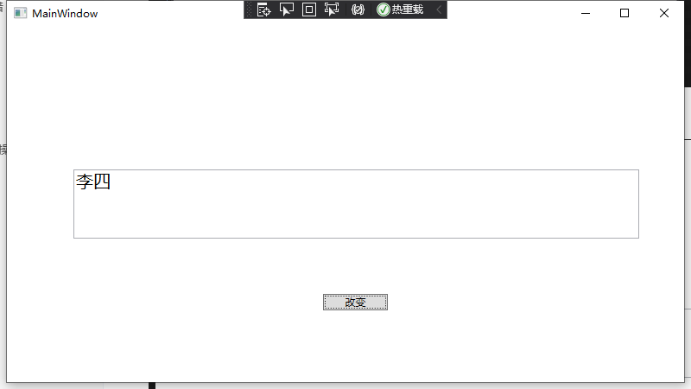Click the MainWindow title text
The height and width of the screenshot is (389, 691).
pos(65,14)
